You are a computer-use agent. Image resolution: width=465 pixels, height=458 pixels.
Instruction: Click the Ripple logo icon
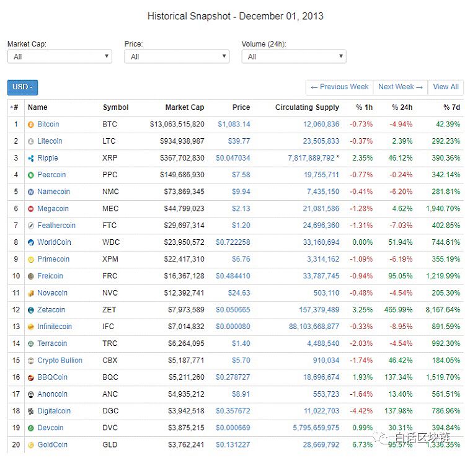tap(31, 158)
